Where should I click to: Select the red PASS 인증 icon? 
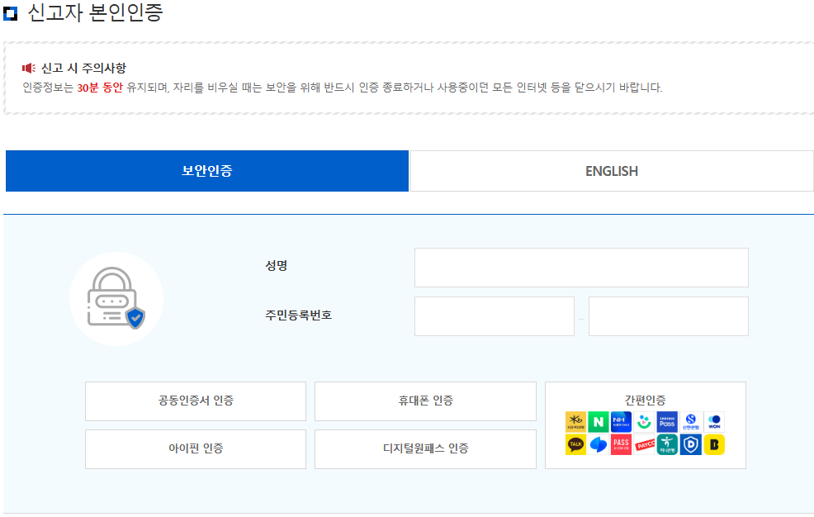[621, 443]
